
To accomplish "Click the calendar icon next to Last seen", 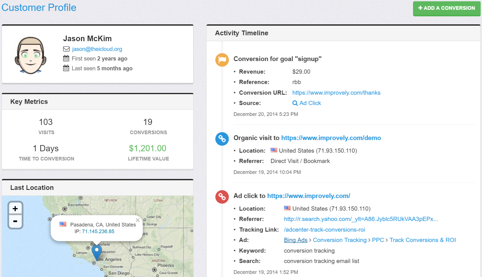I will coord(66,68).
